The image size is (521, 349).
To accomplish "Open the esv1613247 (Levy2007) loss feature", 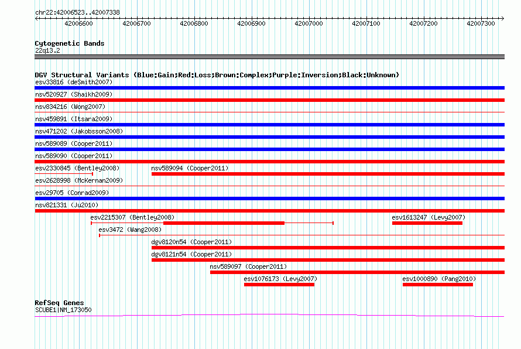I will pos(427,223).
